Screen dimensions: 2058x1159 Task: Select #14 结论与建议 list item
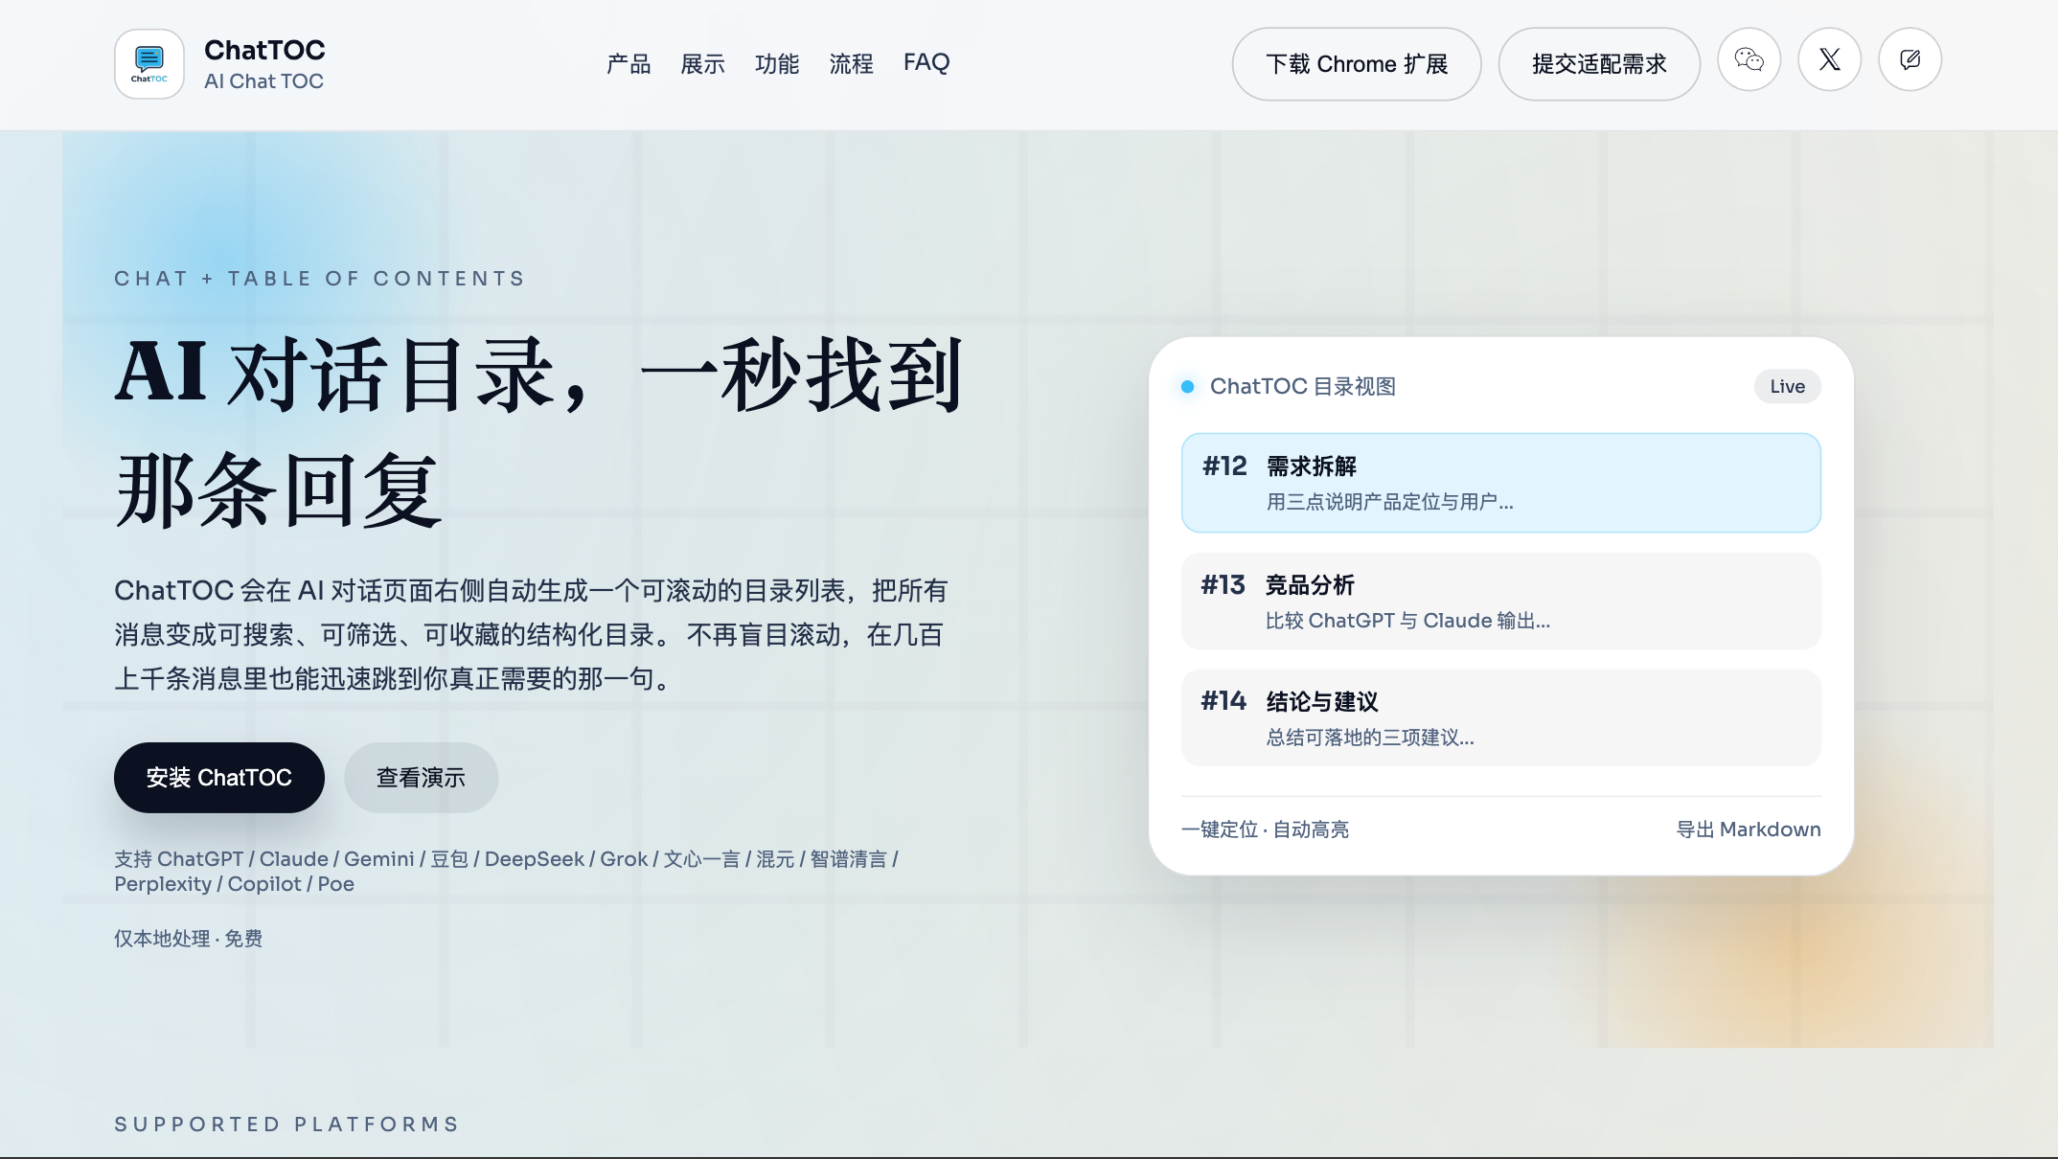tap(1500, 718)
